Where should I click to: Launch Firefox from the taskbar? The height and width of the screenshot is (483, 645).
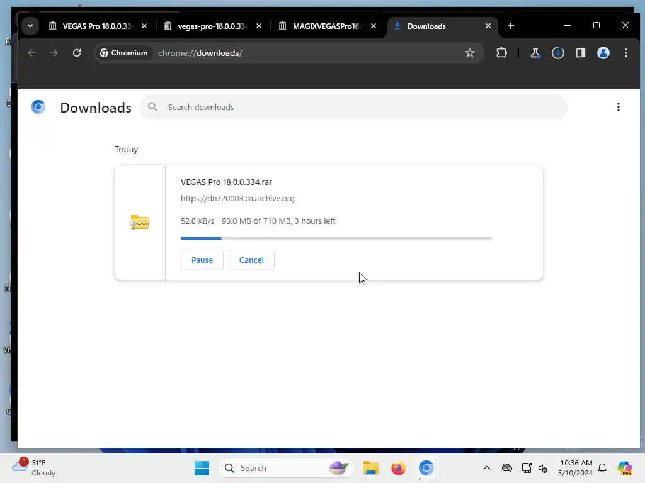pos(398,468)
